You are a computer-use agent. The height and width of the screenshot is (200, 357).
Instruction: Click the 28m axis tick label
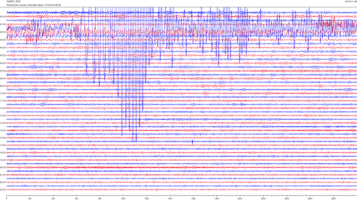pos(333,199)
